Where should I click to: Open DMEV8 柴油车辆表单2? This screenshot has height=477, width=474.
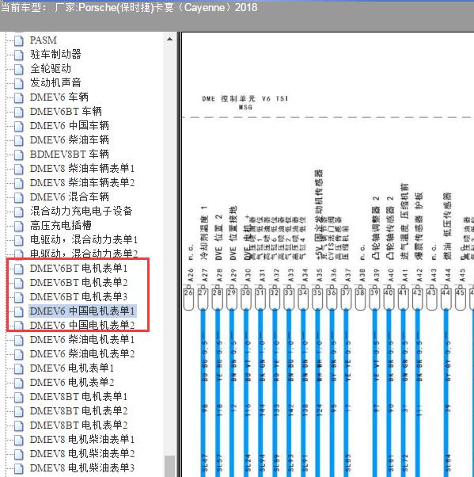tap(82, 183)
